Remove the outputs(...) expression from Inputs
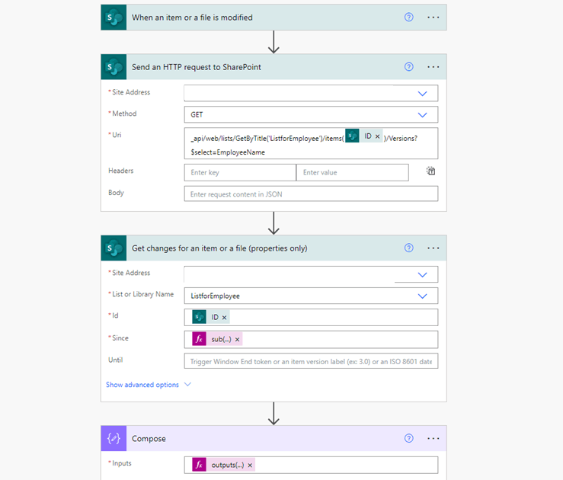Screen dimensions: 563x480 (x=250, y=466)
